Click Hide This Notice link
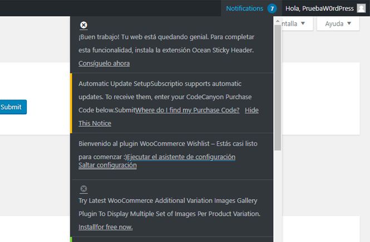The width and height of the screenshot is (370, 242). click(x=95, y=124)
